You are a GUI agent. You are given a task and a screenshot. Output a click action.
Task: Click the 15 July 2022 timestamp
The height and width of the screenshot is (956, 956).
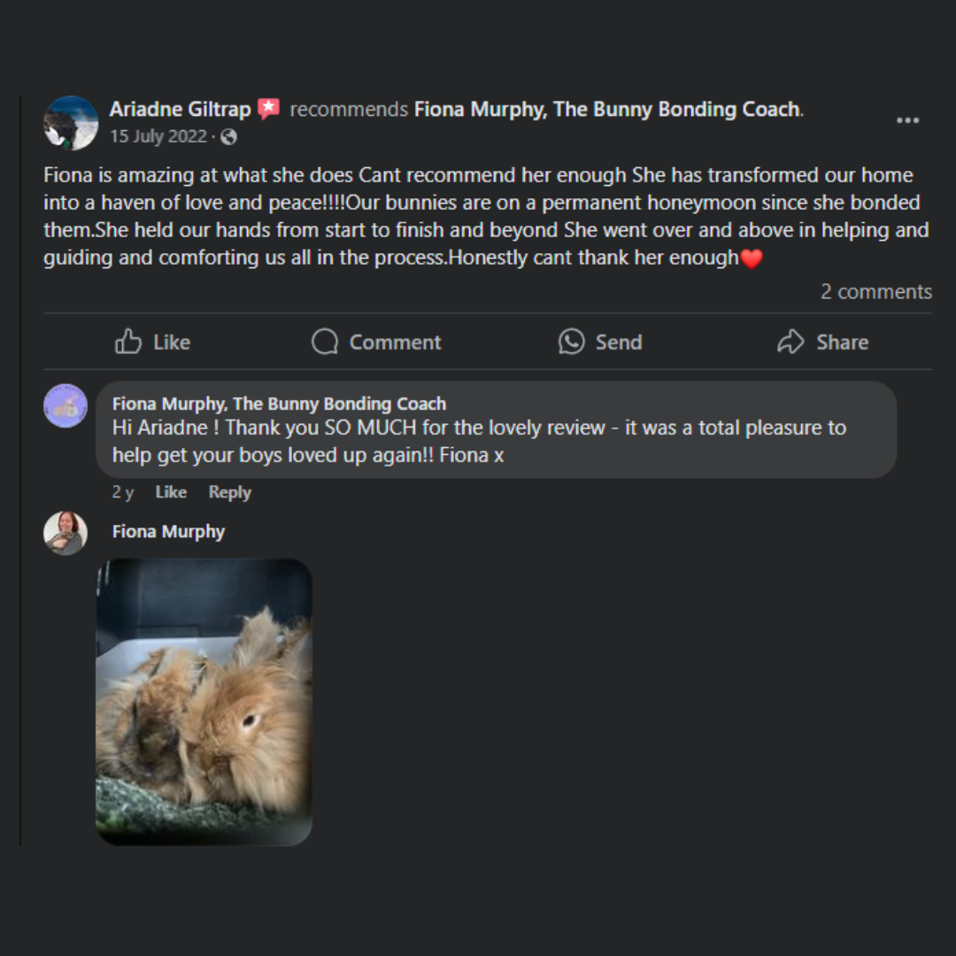click(x=158, y=136)
